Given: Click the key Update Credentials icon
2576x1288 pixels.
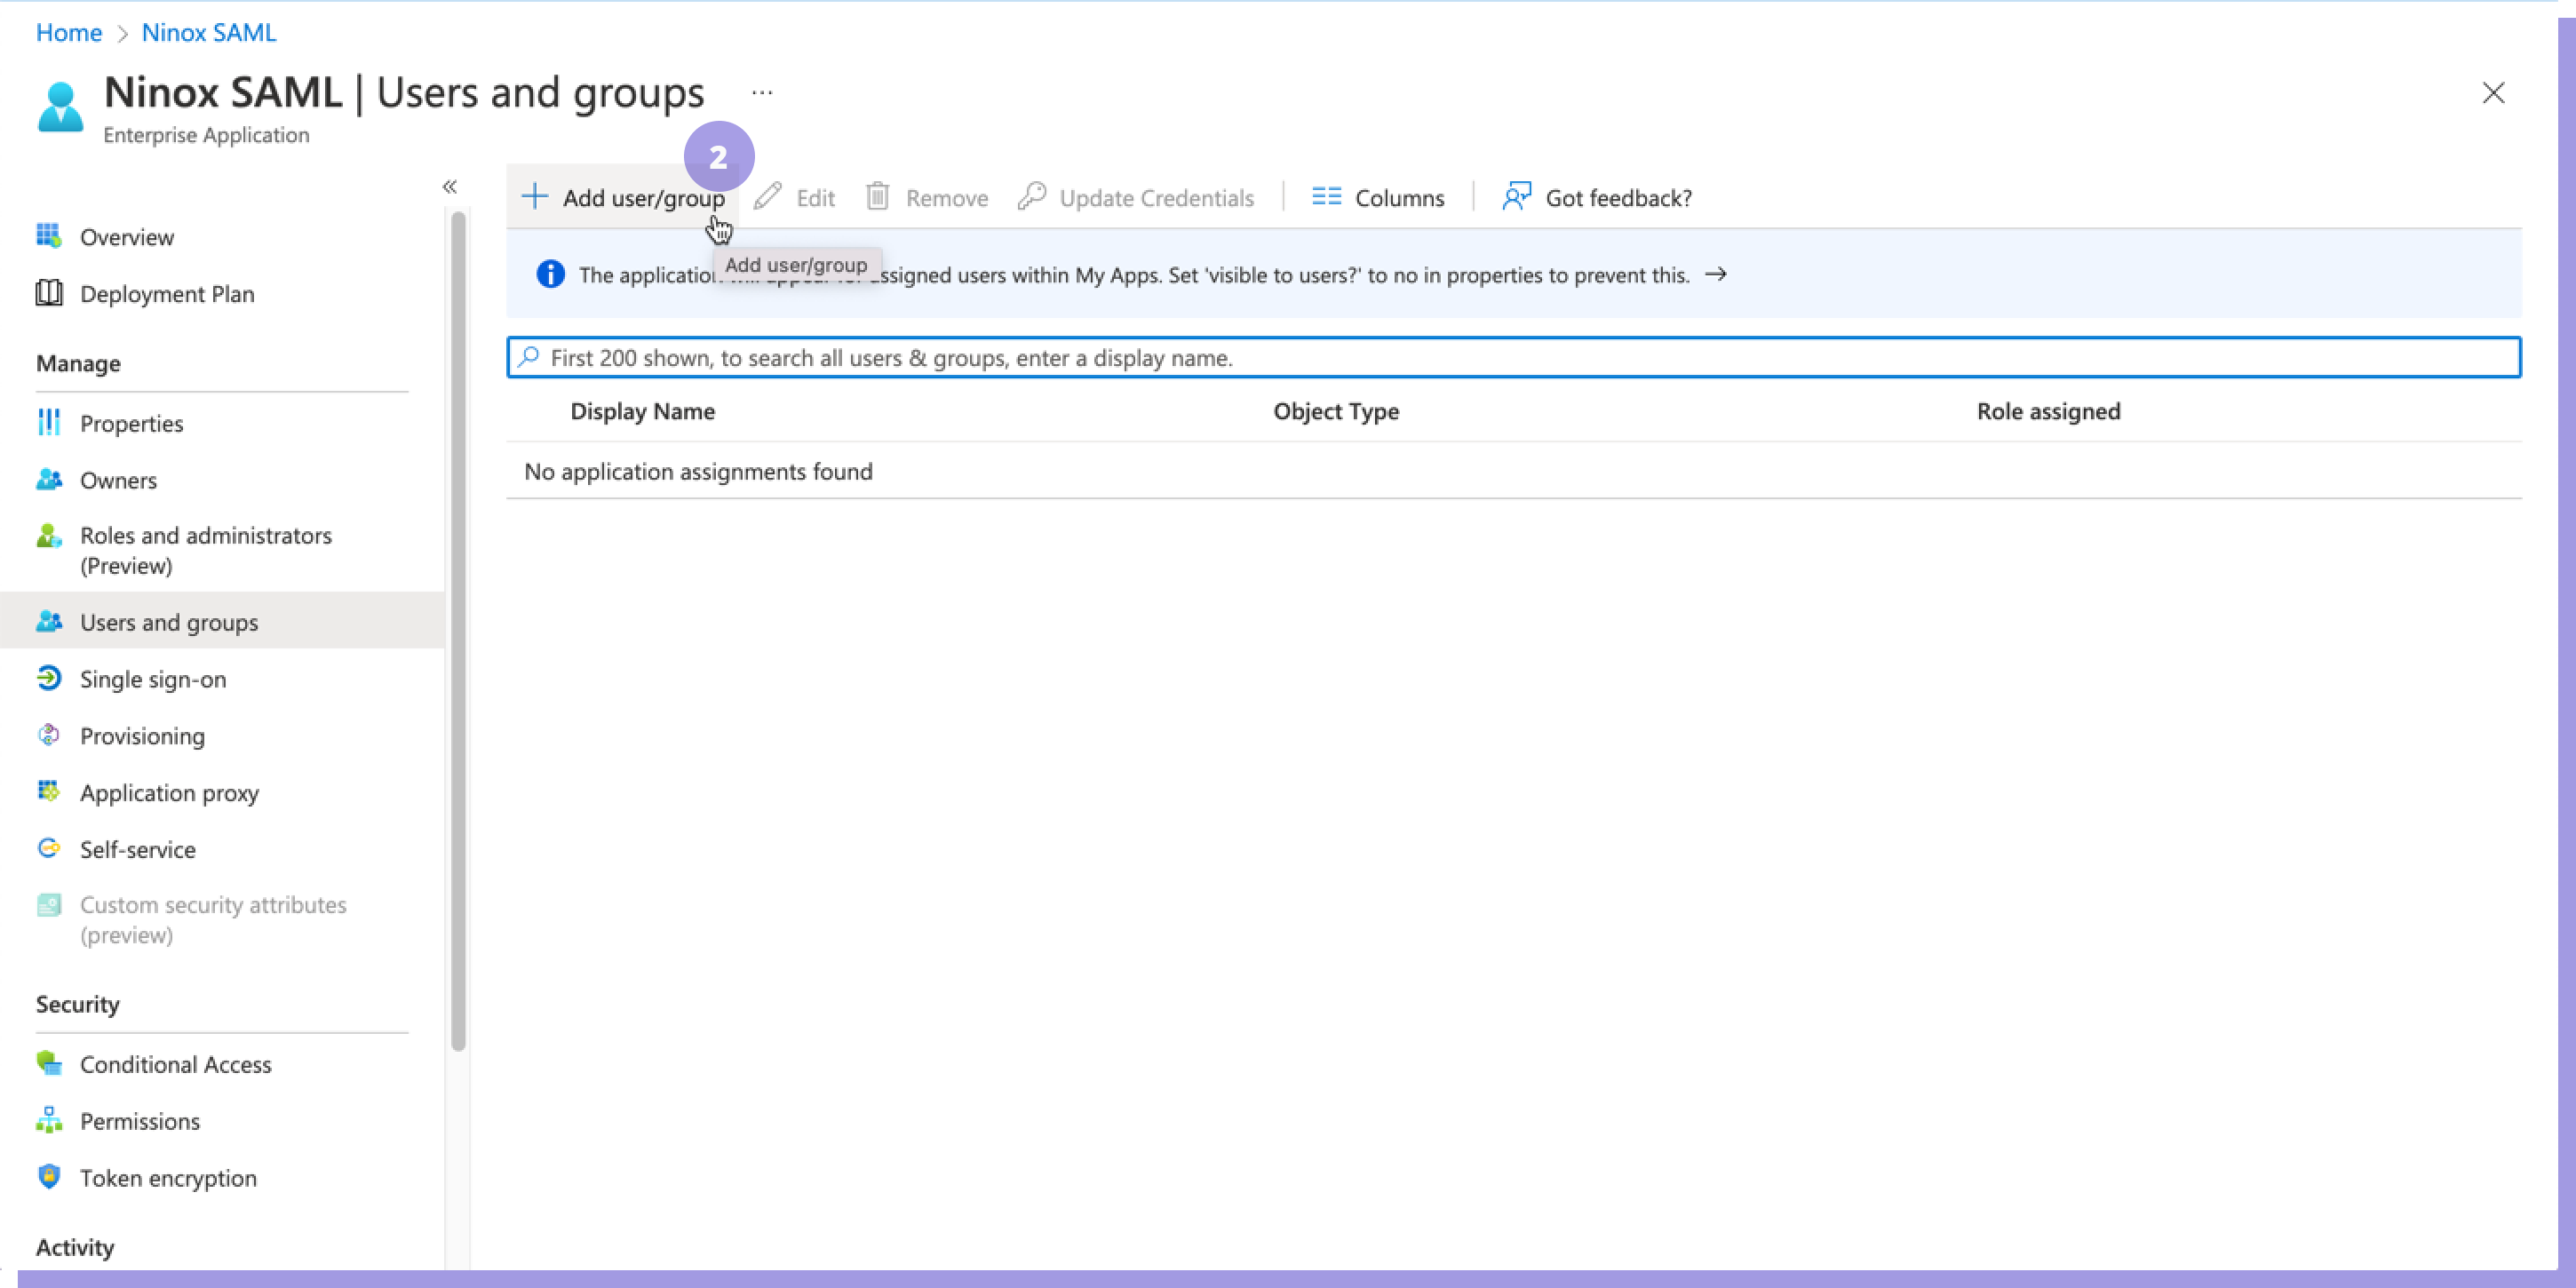Looking at the screenshot, I should click(x=1032, y=196).
